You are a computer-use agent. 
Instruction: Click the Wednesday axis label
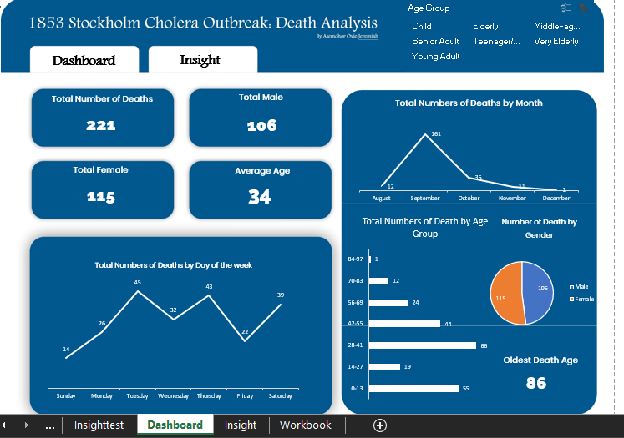point(173,396)
